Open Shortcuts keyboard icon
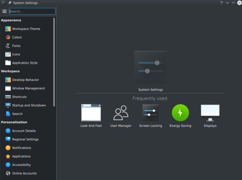The height and width of the screenshot is (180, 242). coord(8,97)
